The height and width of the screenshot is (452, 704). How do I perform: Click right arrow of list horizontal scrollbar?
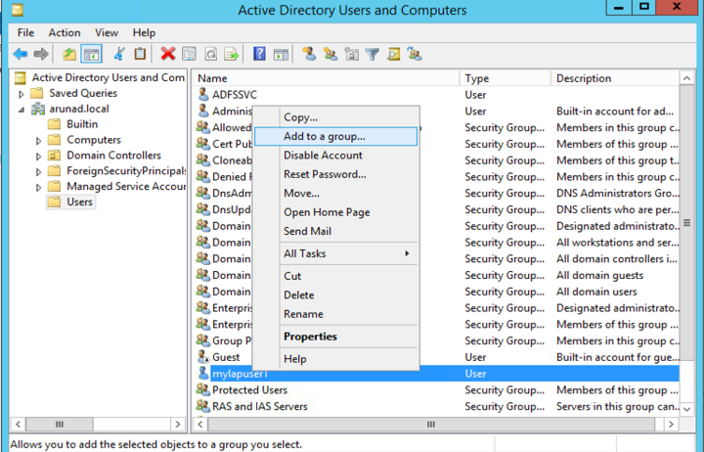point(671,424)
